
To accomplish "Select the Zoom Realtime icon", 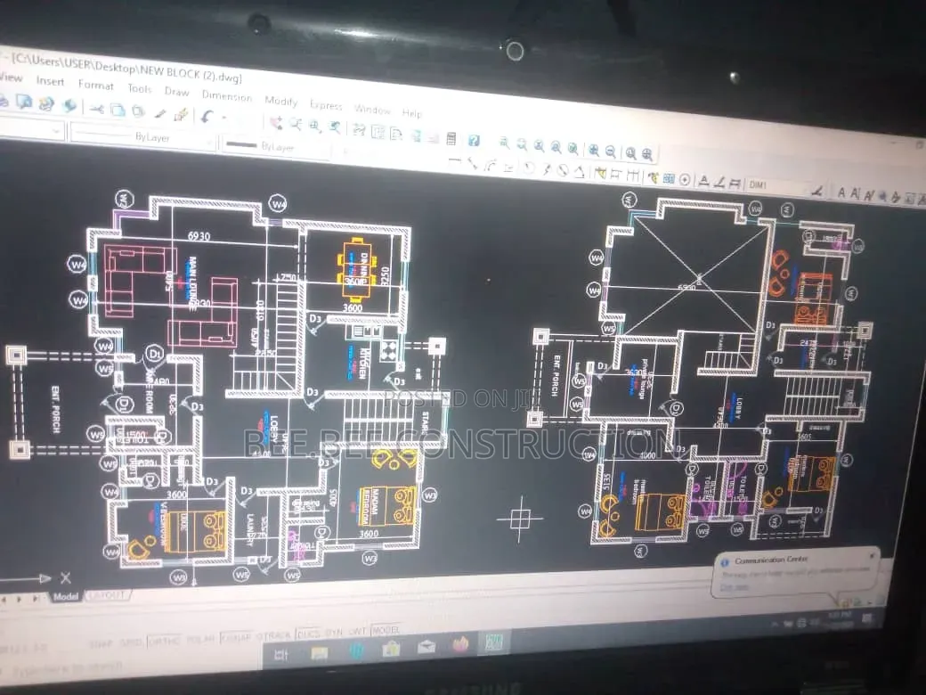I will pyautogui.click(x=296, y=124).
